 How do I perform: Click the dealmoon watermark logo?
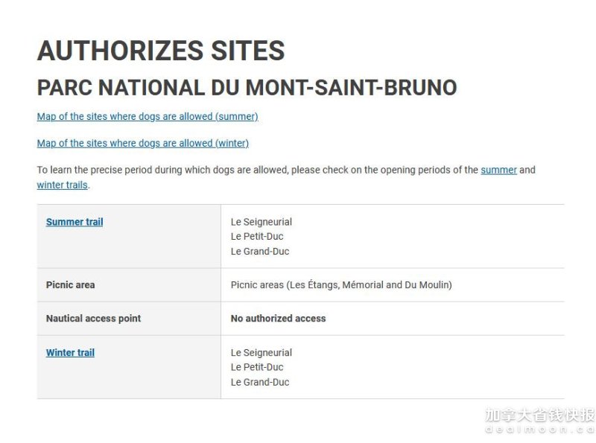pyautogui.click(x=540, y=421)
